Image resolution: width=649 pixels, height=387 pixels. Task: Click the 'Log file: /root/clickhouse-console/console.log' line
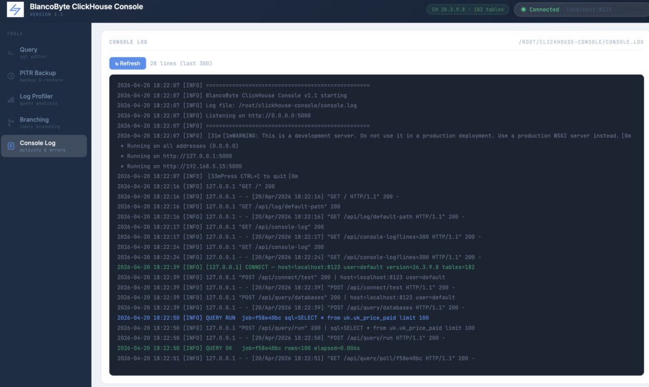point(237,105)
